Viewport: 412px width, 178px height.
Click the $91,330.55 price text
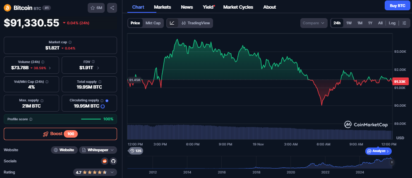31,23
